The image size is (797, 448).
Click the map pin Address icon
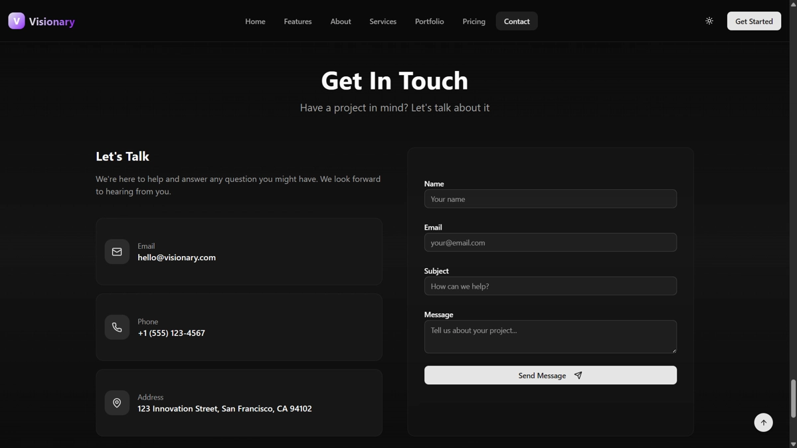click(117, 403)
